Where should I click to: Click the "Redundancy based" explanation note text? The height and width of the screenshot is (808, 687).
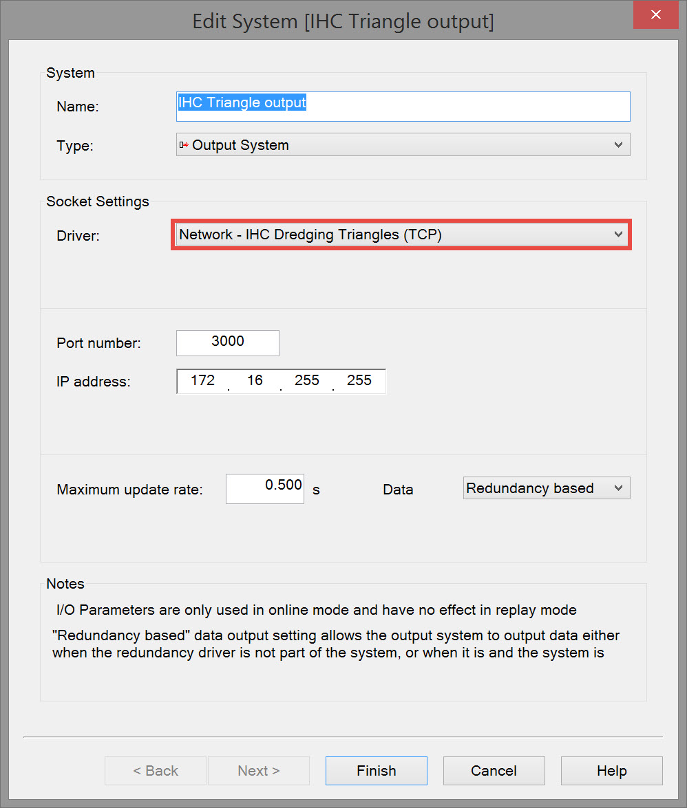tap(335, 644)
